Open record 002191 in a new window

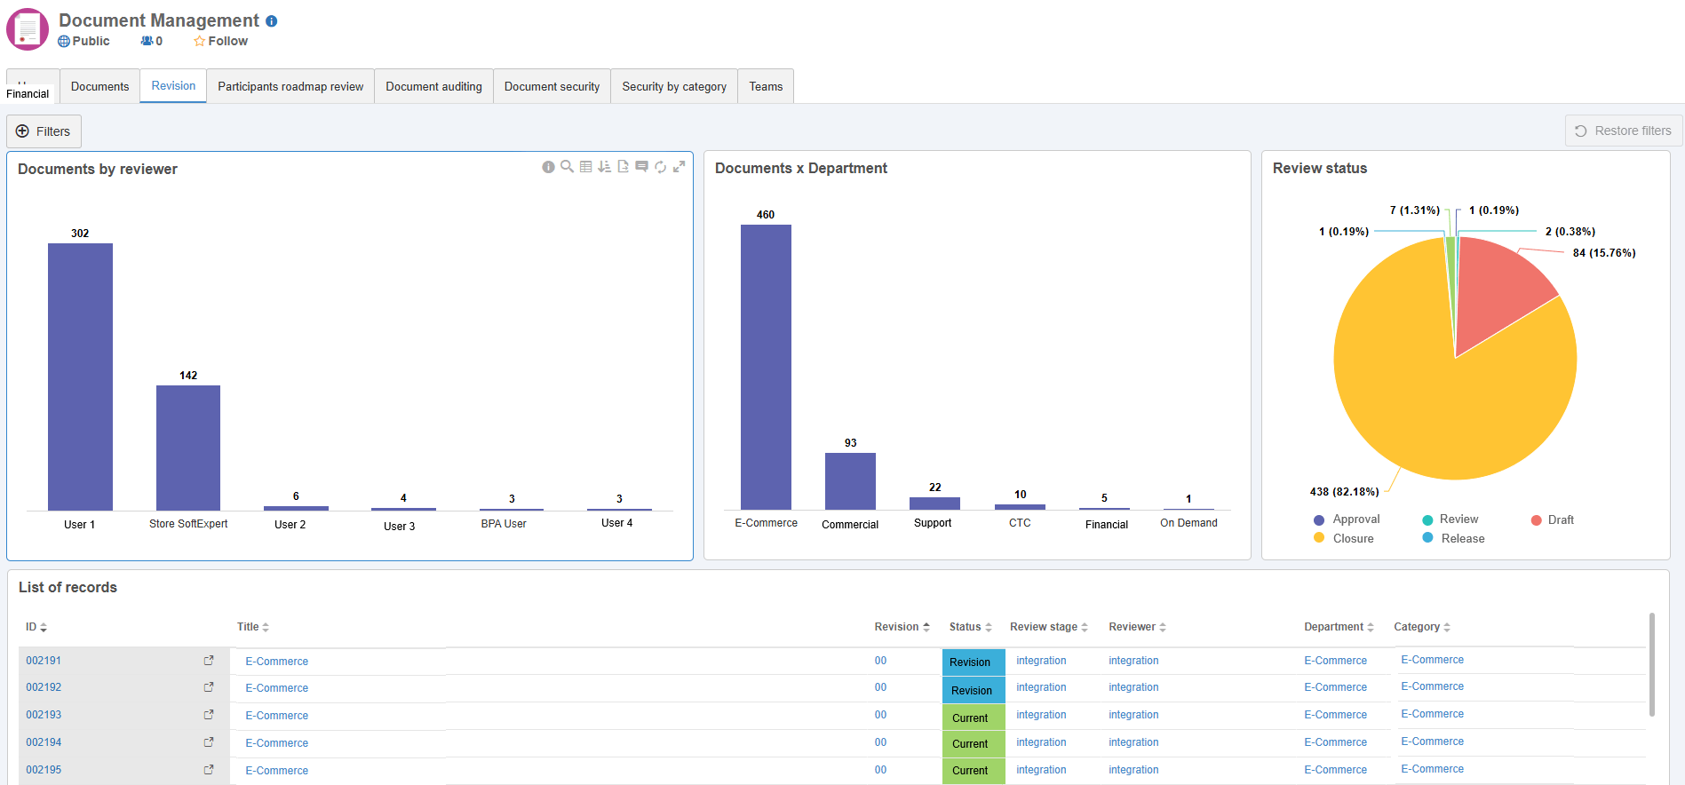(209, 661)
